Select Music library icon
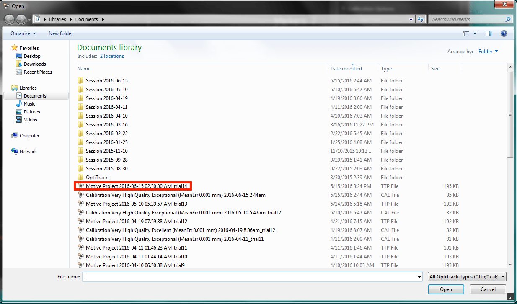The image size is (517, 304). pyautogui.click(x=19, y=104)
